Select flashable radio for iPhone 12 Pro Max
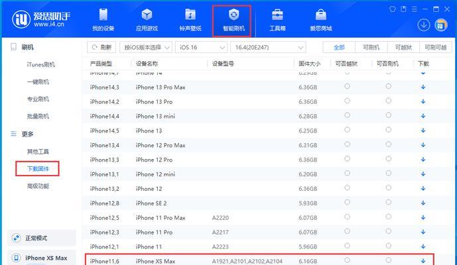Viewport: 457px width, 265px height. coord(388,144)
